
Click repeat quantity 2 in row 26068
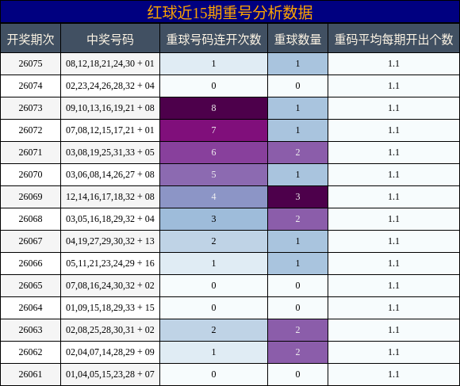(x=297, y=219)
